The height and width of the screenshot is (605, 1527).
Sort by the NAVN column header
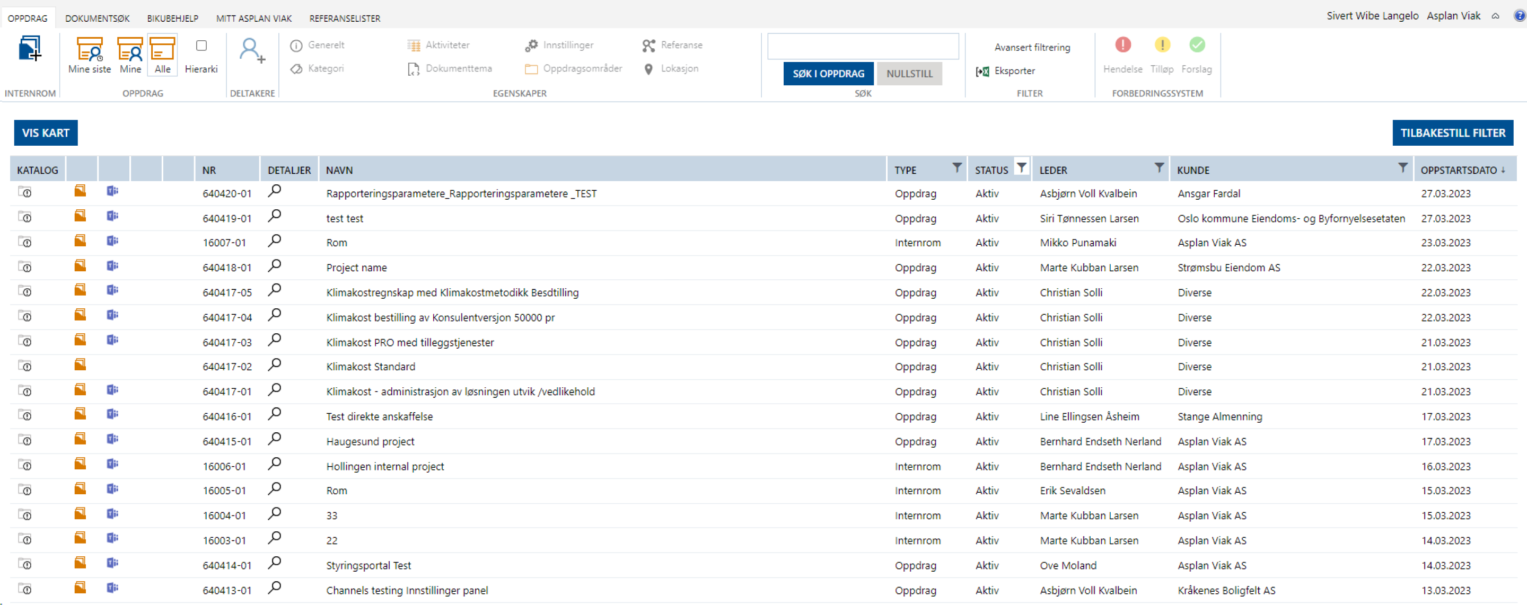pos(339,171)
